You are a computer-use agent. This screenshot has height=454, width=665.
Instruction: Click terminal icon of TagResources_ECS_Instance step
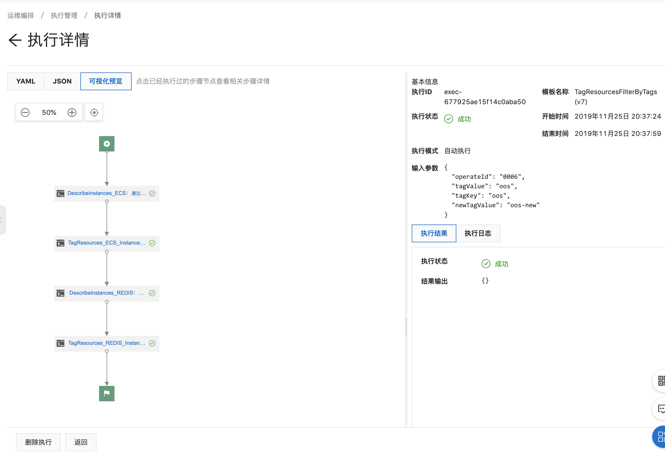tap(60, 243)
